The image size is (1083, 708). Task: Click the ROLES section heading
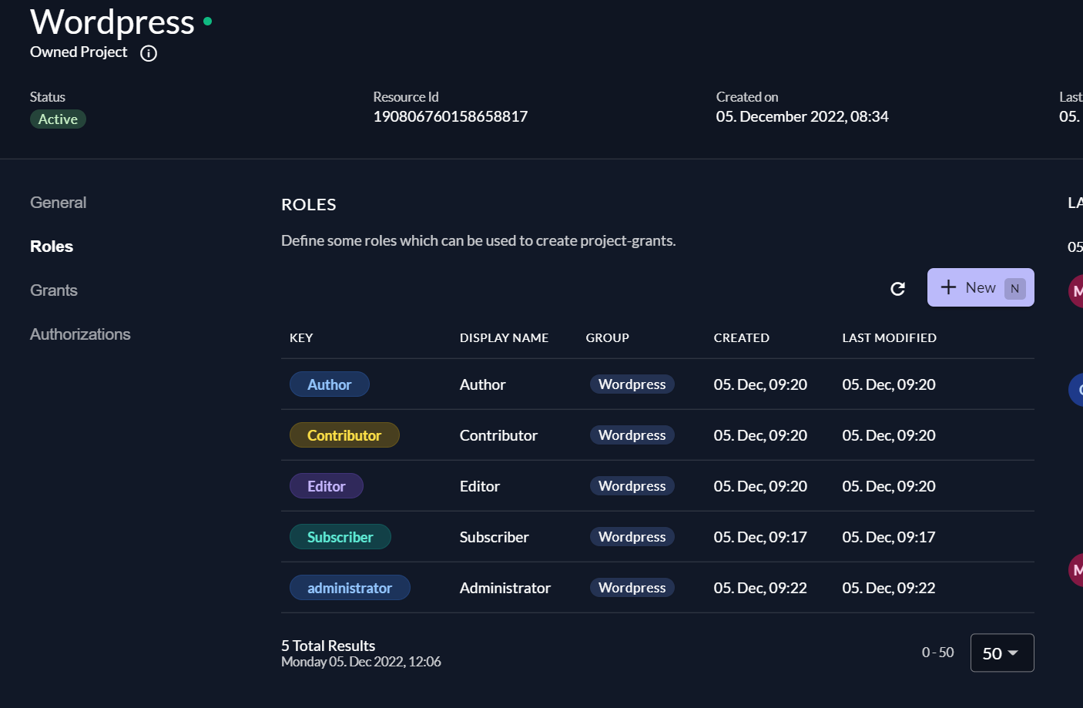309,204
